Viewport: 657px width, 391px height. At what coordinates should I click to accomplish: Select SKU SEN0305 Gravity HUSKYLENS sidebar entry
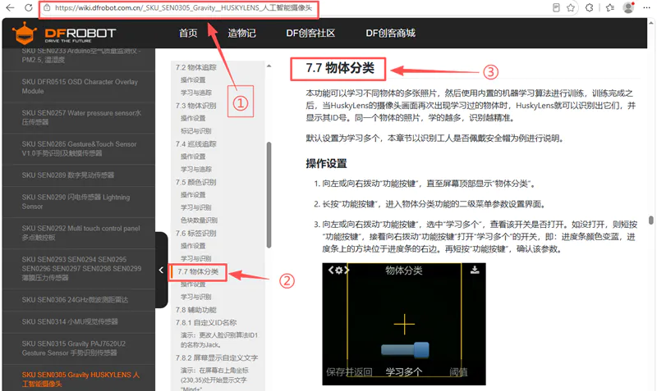[79, 379]
